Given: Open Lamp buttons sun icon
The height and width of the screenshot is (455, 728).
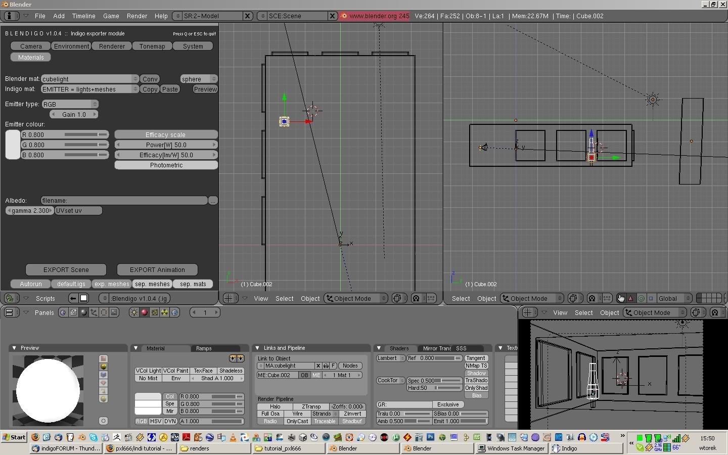Looking at the screenshot, I should point(134,312).
